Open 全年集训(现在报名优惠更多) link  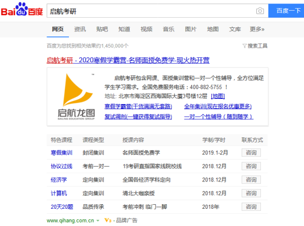(x=218, y=106)
